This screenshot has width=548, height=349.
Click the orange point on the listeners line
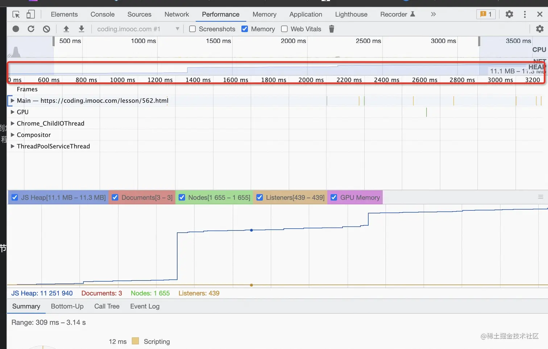coord(252,285)
